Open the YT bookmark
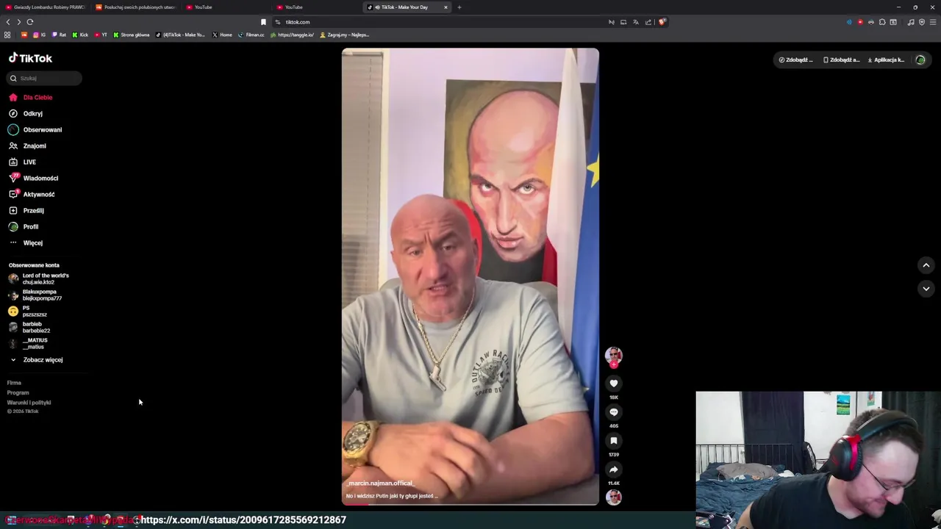 pos(101,35)
